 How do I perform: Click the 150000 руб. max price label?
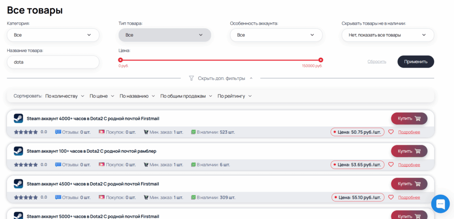click(312, 66)
